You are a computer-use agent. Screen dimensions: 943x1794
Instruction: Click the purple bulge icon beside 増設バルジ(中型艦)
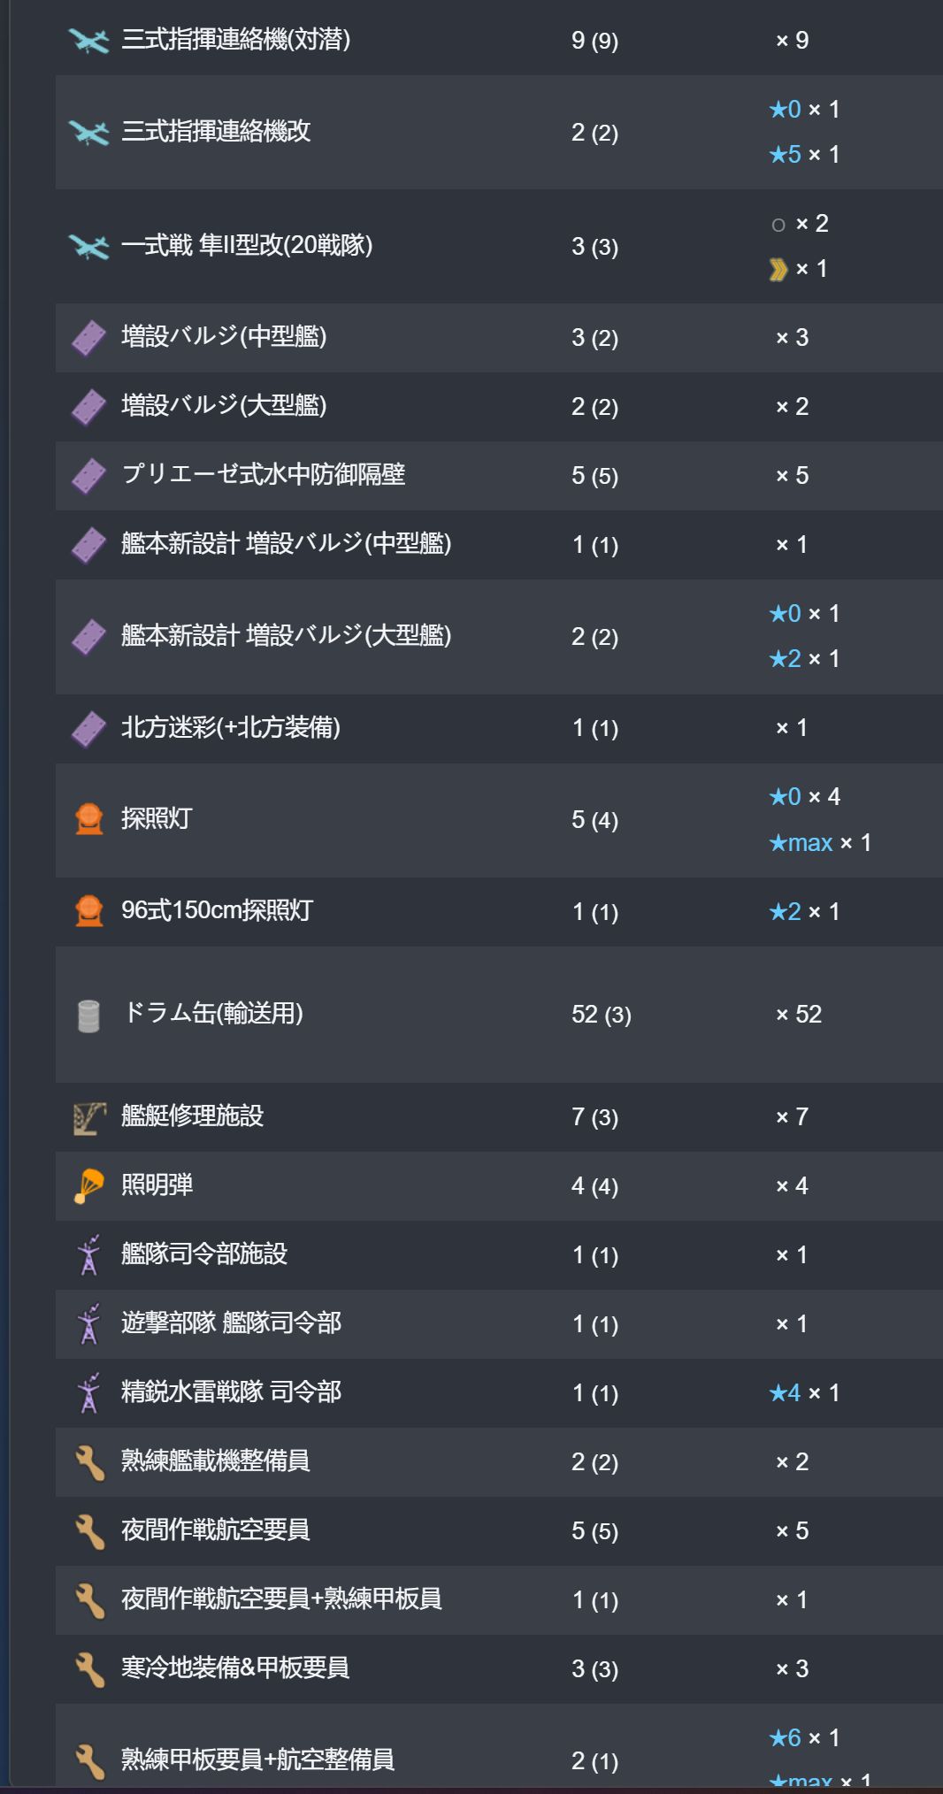pos(88,338)
